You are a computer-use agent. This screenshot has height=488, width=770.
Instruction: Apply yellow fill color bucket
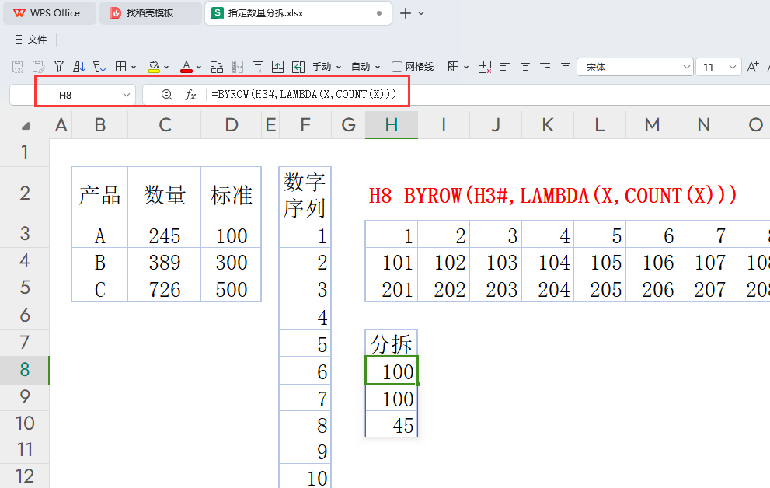pyautogui.click(x=154, y=67)
